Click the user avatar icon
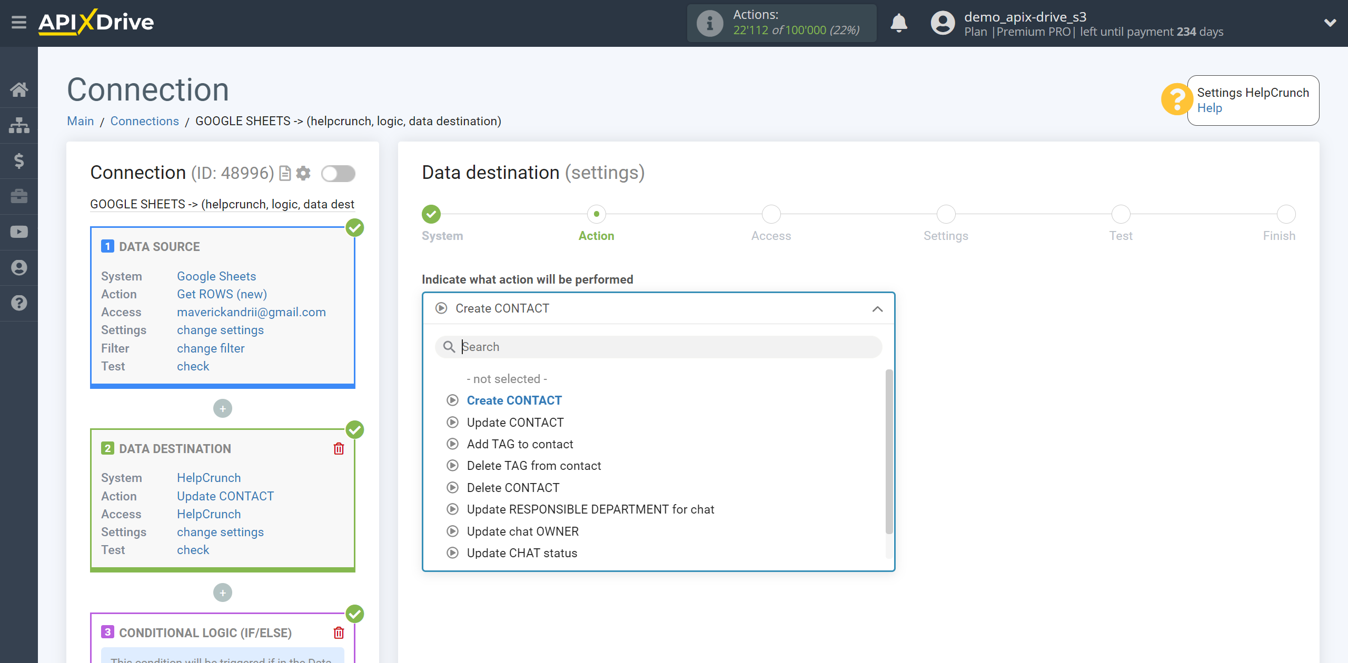 943,23
